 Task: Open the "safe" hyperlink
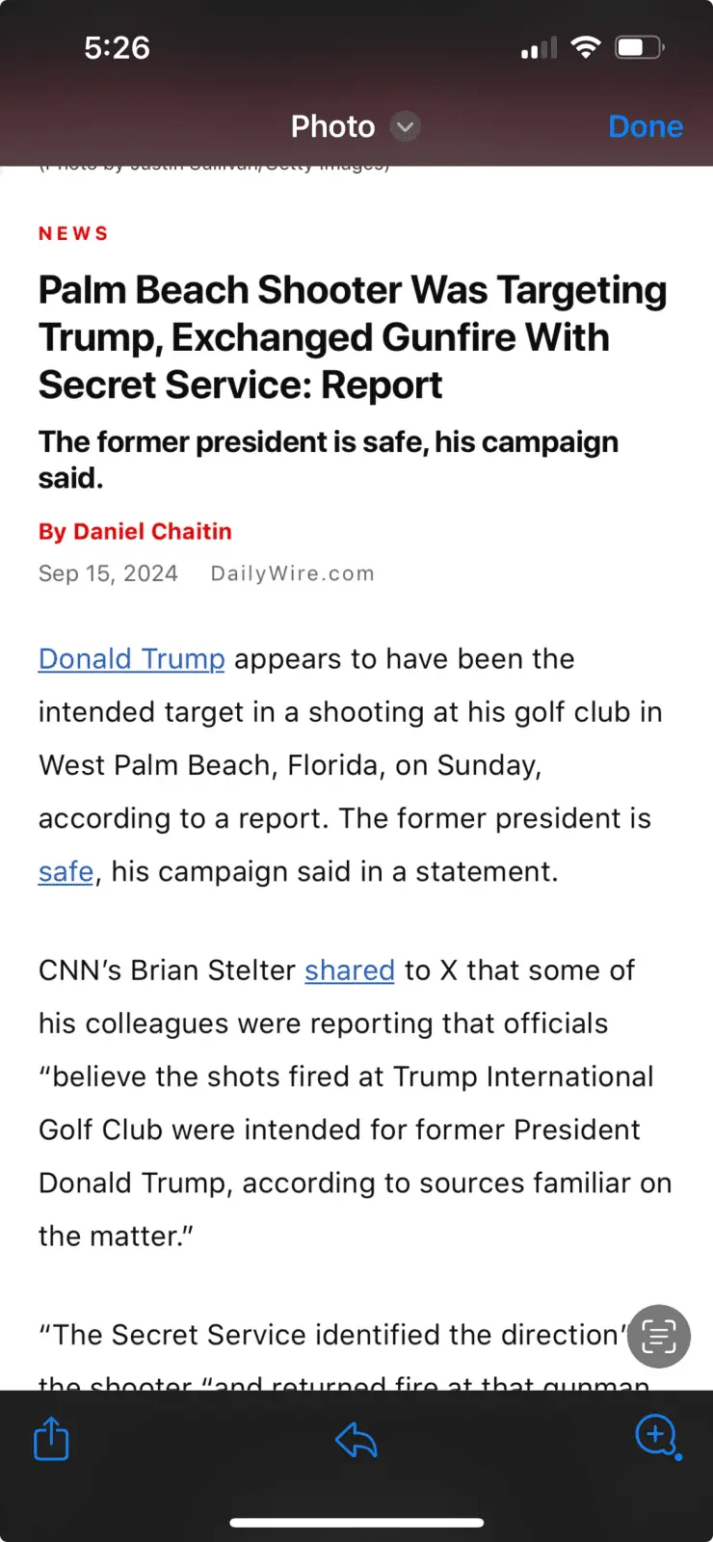coord(66,871)
